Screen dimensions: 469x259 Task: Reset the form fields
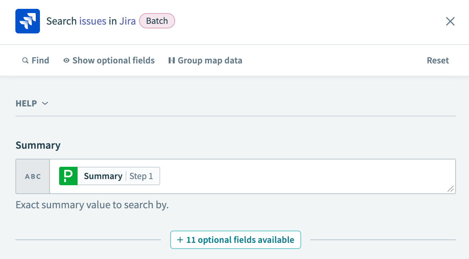coord(438,60)
